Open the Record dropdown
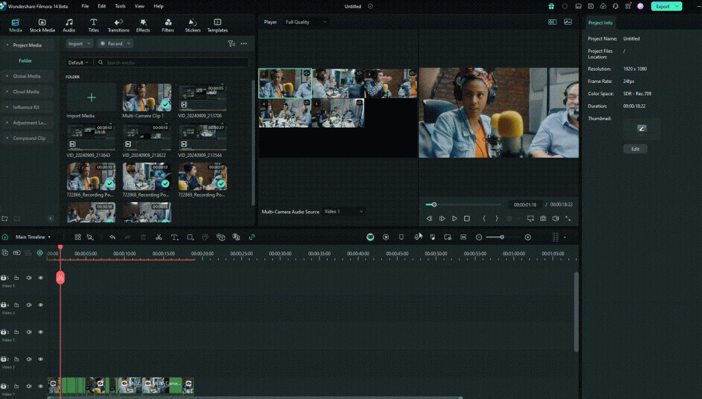702x399 pixels. [x=115, y=43]
